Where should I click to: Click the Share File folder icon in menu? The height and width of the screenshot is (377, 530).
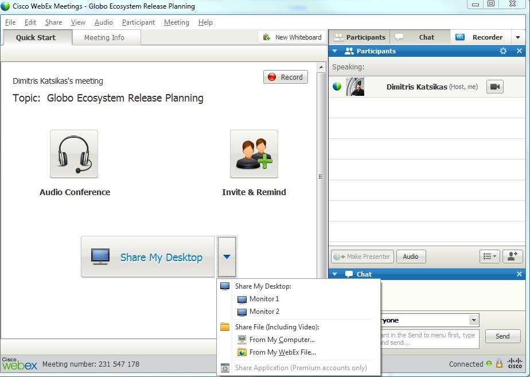coord(225,327)
